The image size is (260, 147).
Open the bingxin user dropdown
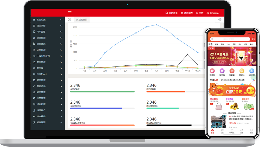(x=213, y=13)
